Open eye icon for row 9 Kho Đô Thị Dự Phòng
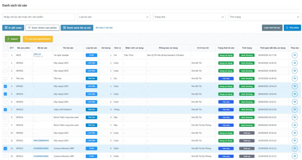Image resolution: width=302 pixels, height=160 pixels. pyautogui.click(x=295, y=125)
